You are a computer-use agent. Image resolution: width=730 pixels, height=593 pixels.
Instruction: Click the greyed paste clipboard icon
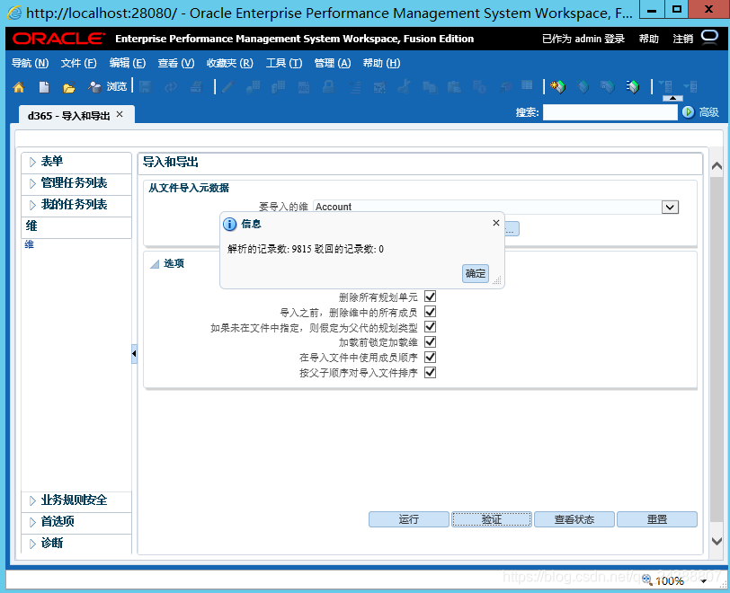tap(454, 87)
